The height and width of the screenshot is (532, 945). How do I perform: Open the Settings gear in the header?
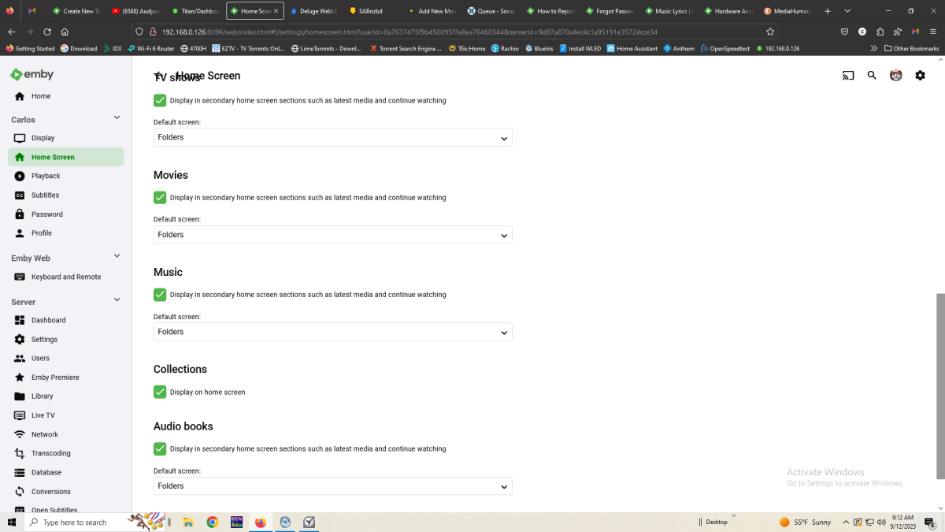(920, 75)
